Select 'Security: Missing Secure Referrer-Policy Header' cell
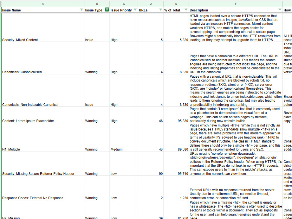Screen dimensions: 292x219 [43, 164]
